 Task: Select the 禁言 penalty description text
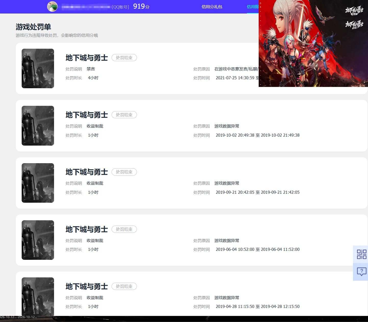click(x=91, y=69)
